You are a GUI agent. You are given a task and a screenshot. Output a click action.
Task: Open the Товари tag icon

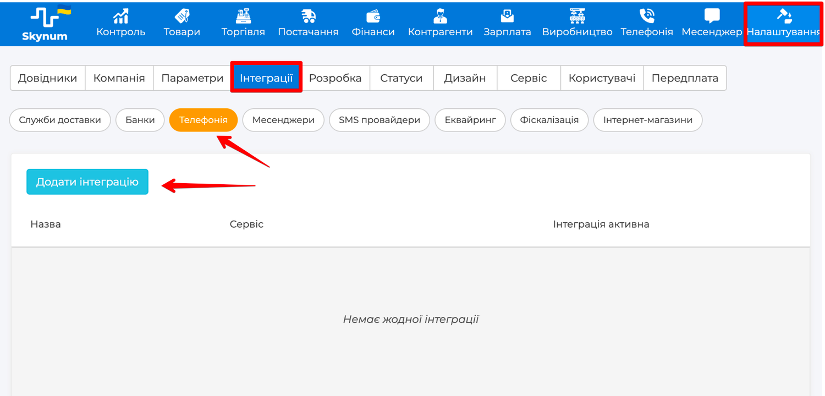pyautogui.click(x=182, y=16)
